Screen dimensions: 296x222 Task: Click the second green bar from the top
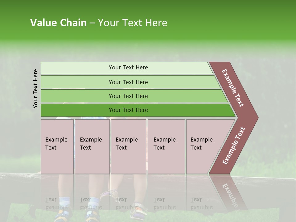(x=128, y=82)
